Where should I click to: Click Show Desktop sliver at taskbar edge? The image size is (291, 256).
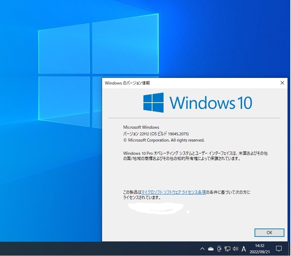coord(290,249)
